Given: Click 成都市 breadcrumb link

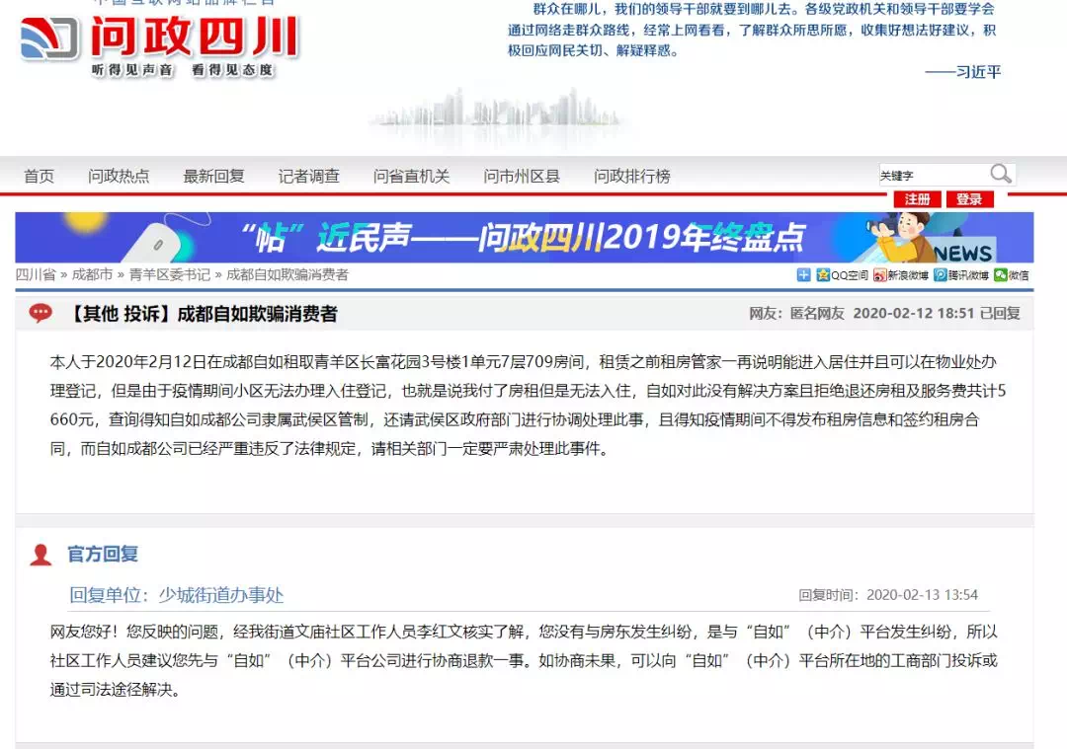Looking at the screenshot, I should 93,274.
